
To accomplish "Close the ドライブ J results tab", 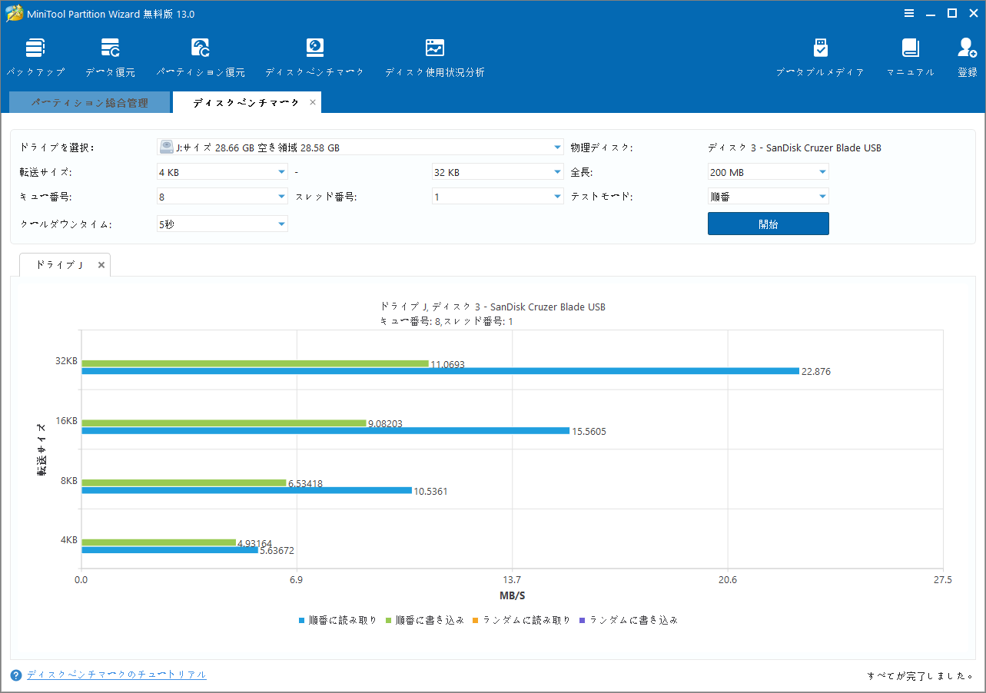I will click(101, 264).
